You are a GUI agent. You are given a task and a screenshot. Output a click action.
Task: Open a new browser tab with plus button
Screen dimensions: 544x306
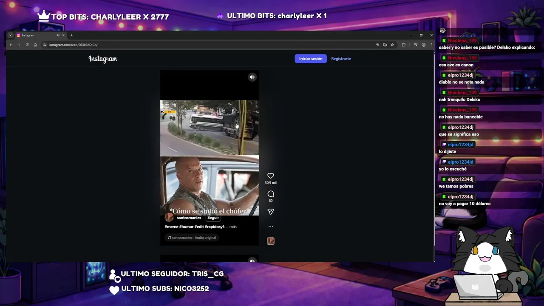tap(71, 35)
